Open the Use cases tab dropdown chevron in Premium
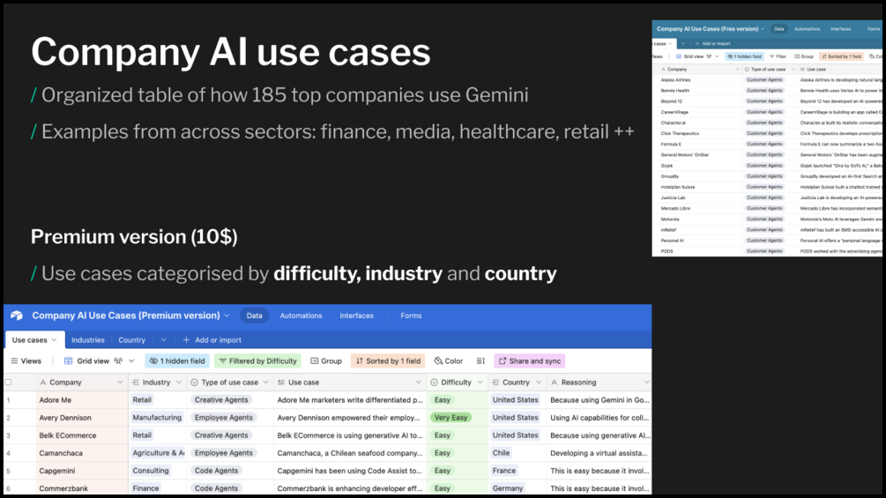 55,340
